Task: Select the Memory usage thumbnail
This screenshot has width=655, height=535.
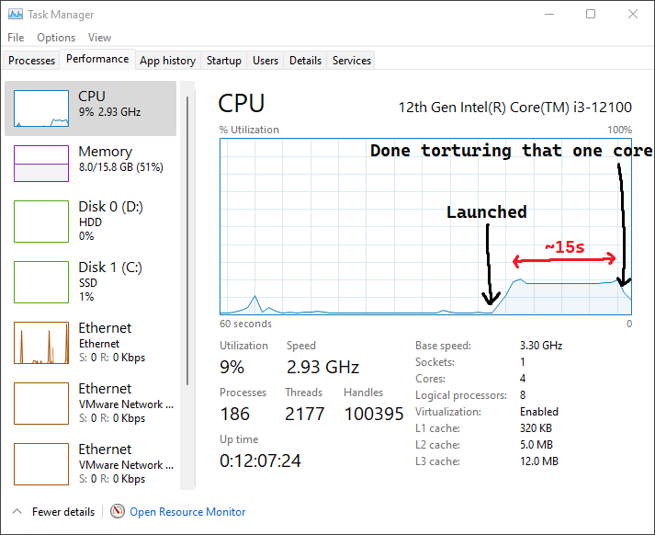Action: 41,164
